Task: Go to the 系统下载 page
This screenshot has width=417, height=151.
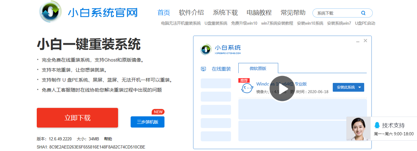Action: tap(225, 13)
